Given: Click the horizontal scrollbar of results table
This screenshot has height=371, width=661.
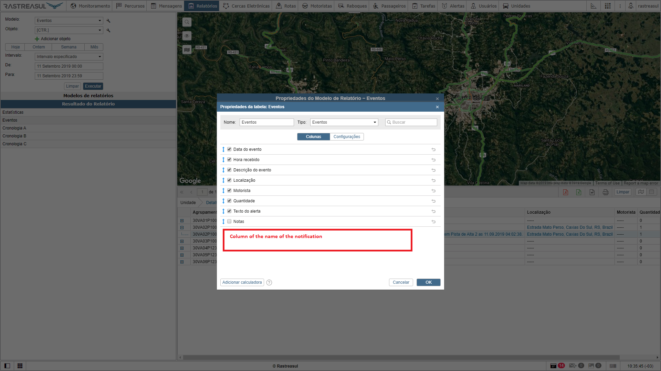Looking at the screenshot, I should (x=401, y=357).
